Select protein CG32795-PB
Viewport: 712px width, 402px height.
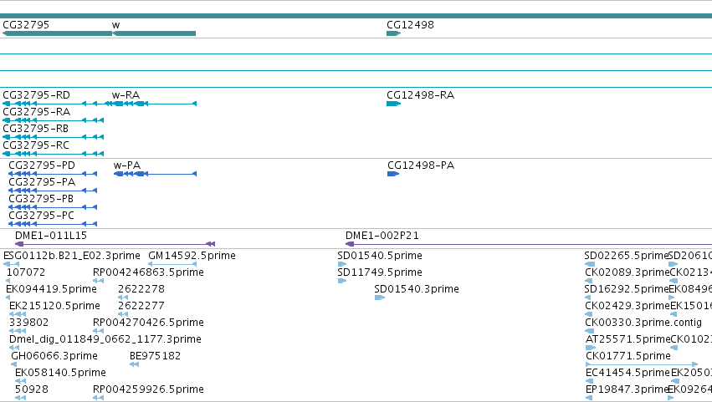pos(53,207)
